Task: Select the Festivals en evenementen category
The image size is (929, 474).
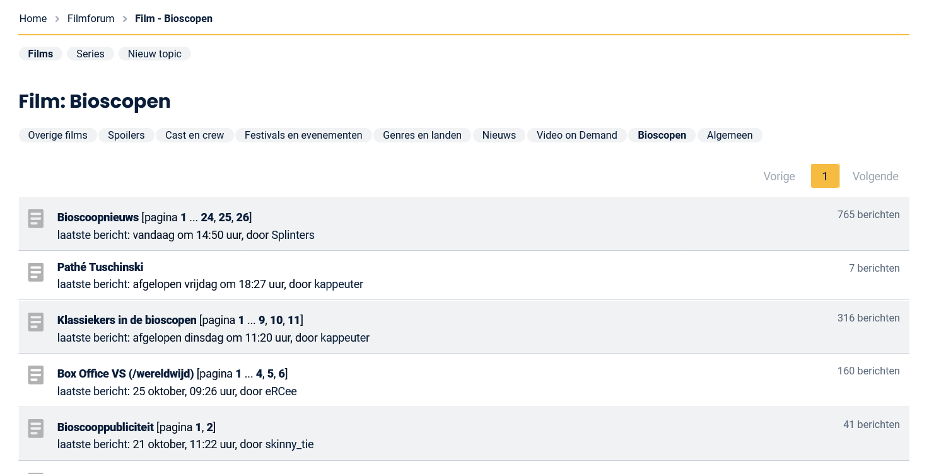Action: tap(303, 136)
